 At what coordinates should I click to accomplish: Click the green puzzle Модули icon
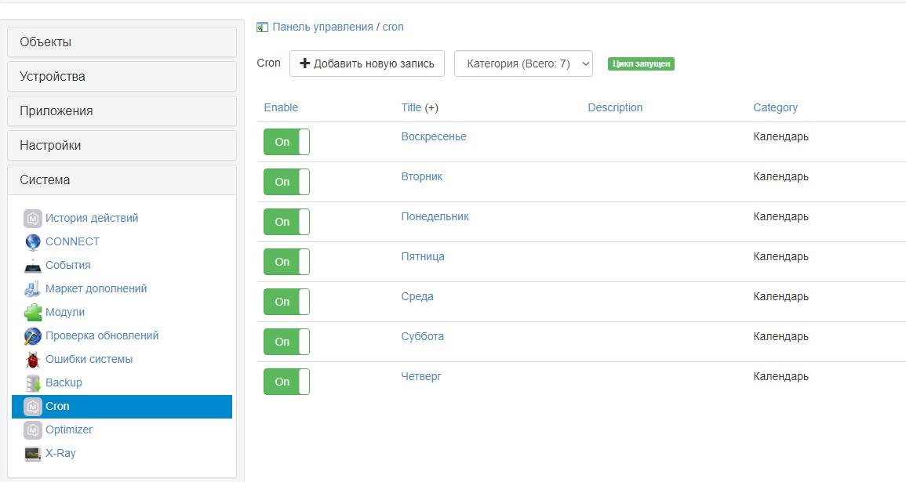32,313
